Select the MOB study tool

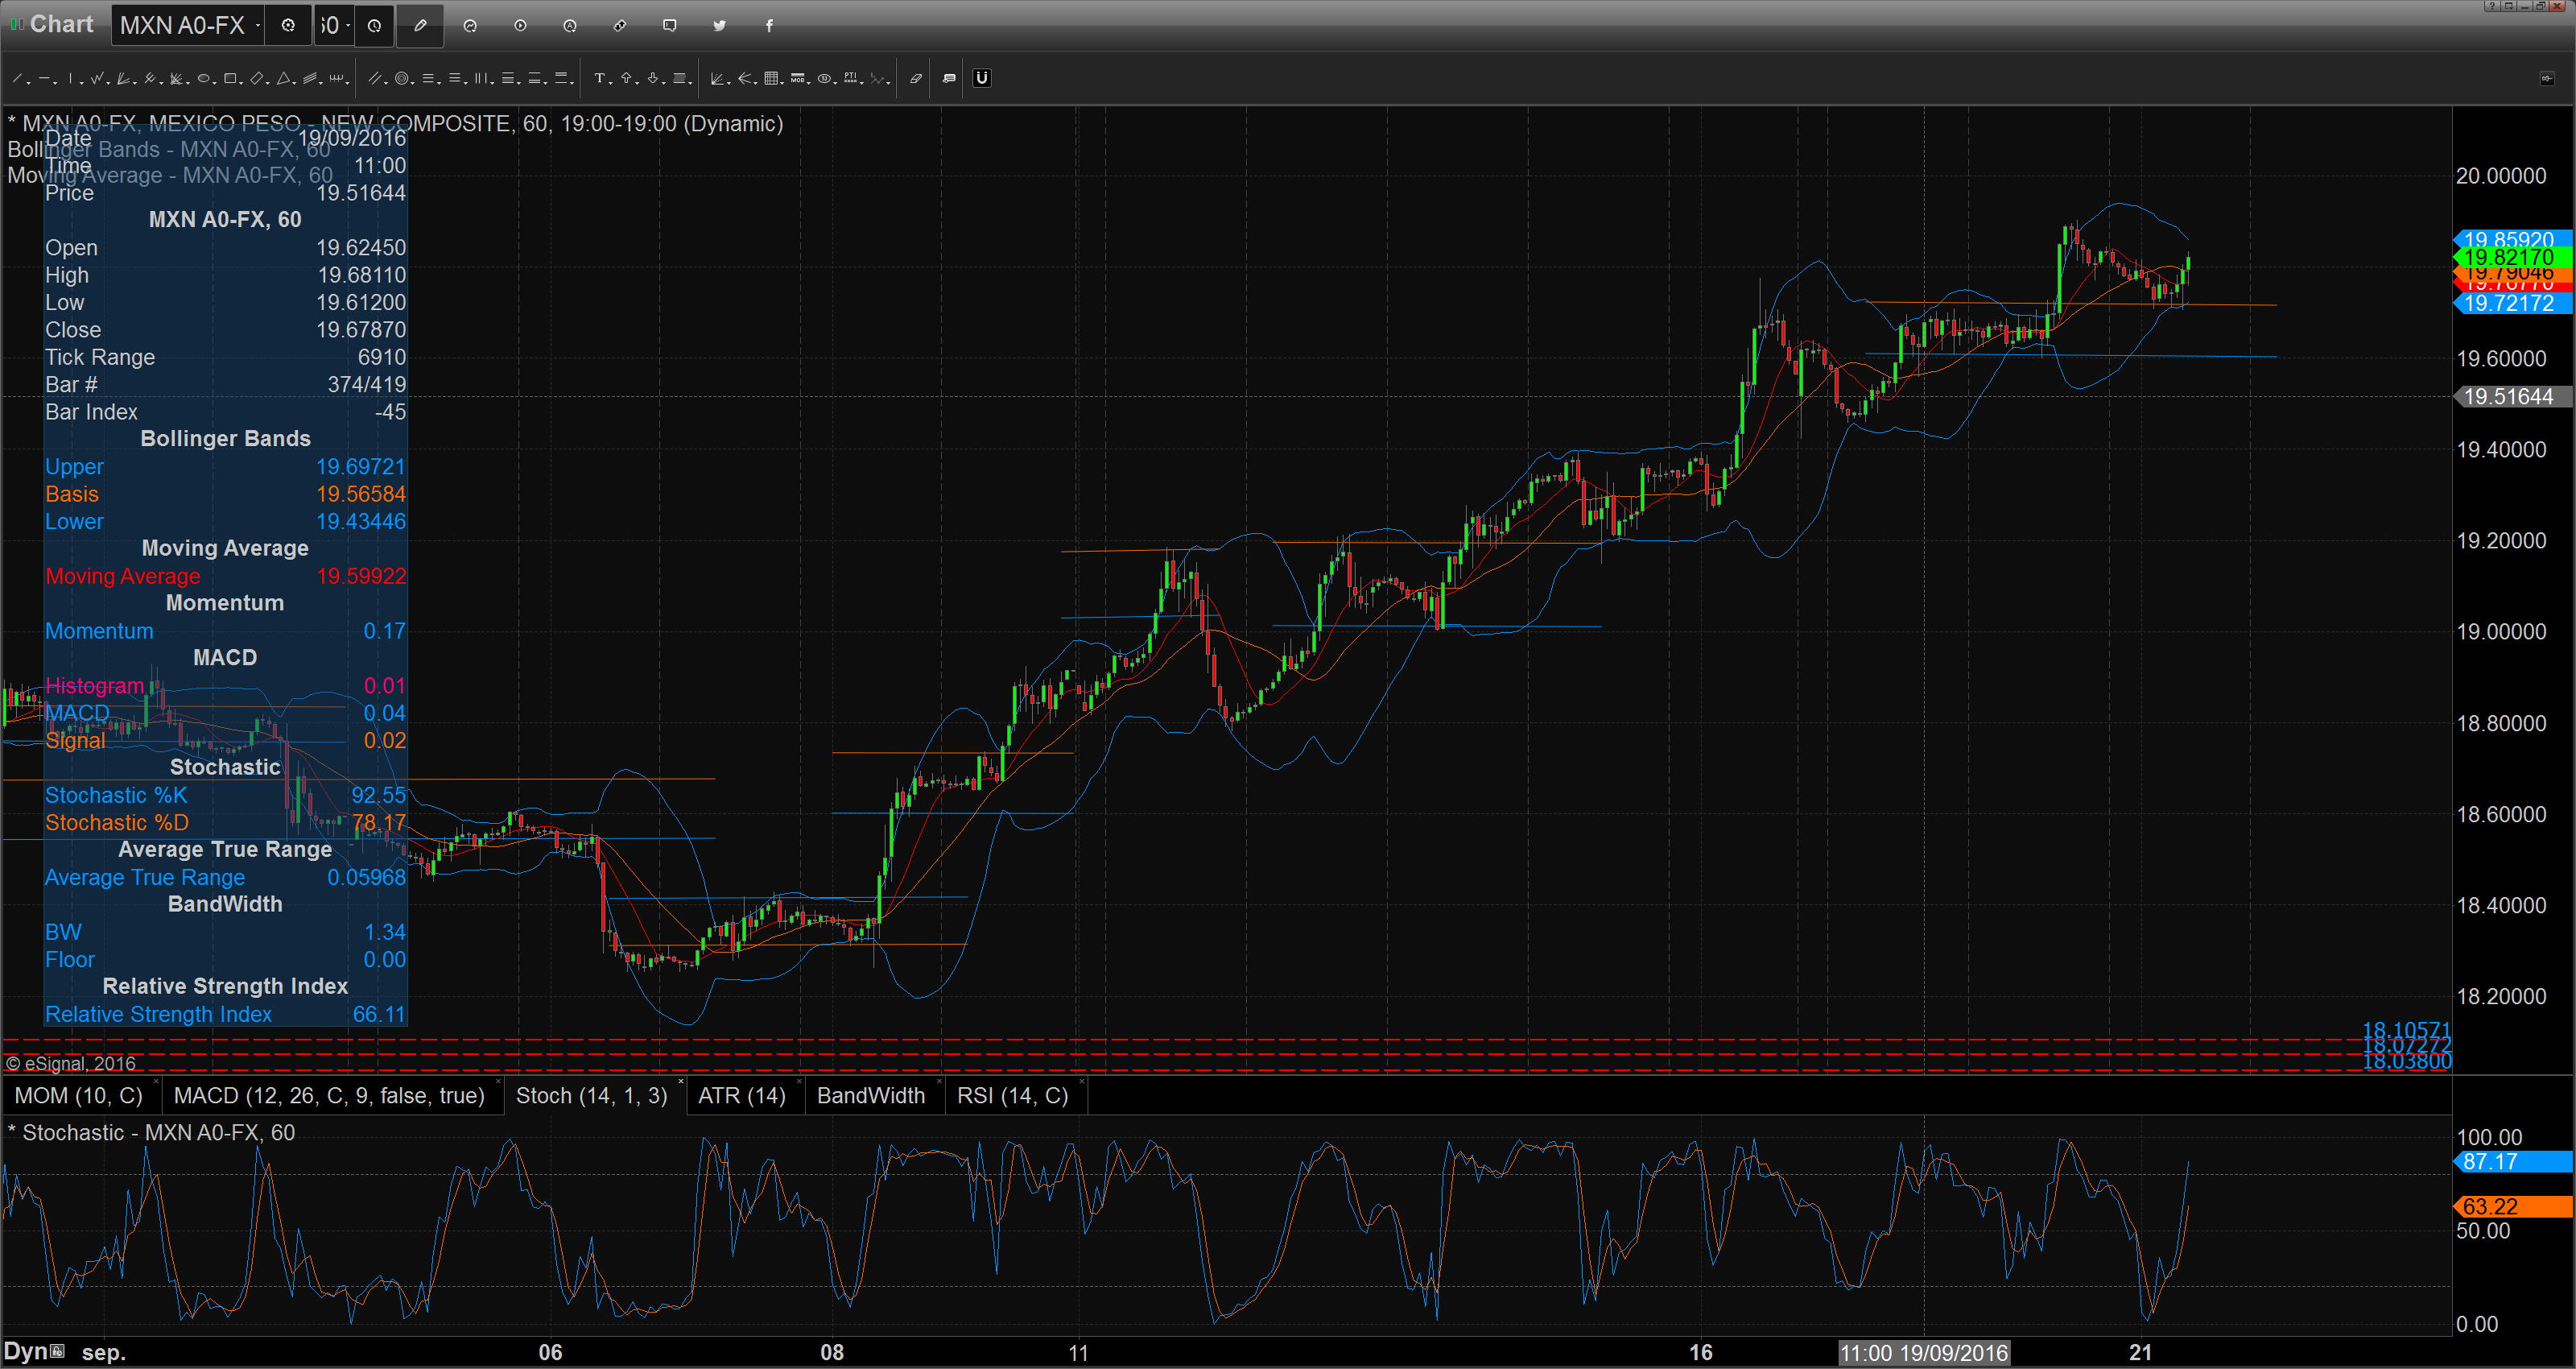click(797, 78)
